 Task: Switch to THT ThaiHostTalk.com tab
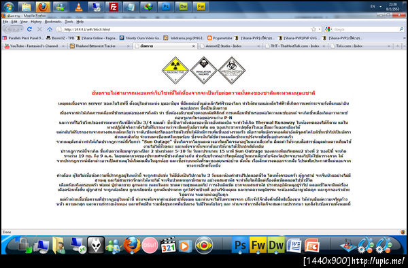pos(295,46)
